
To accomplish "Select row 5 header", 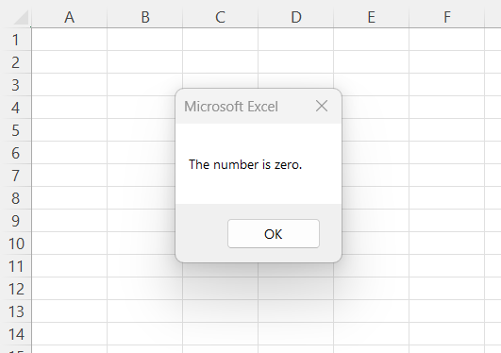I will [x=16, y=130].
